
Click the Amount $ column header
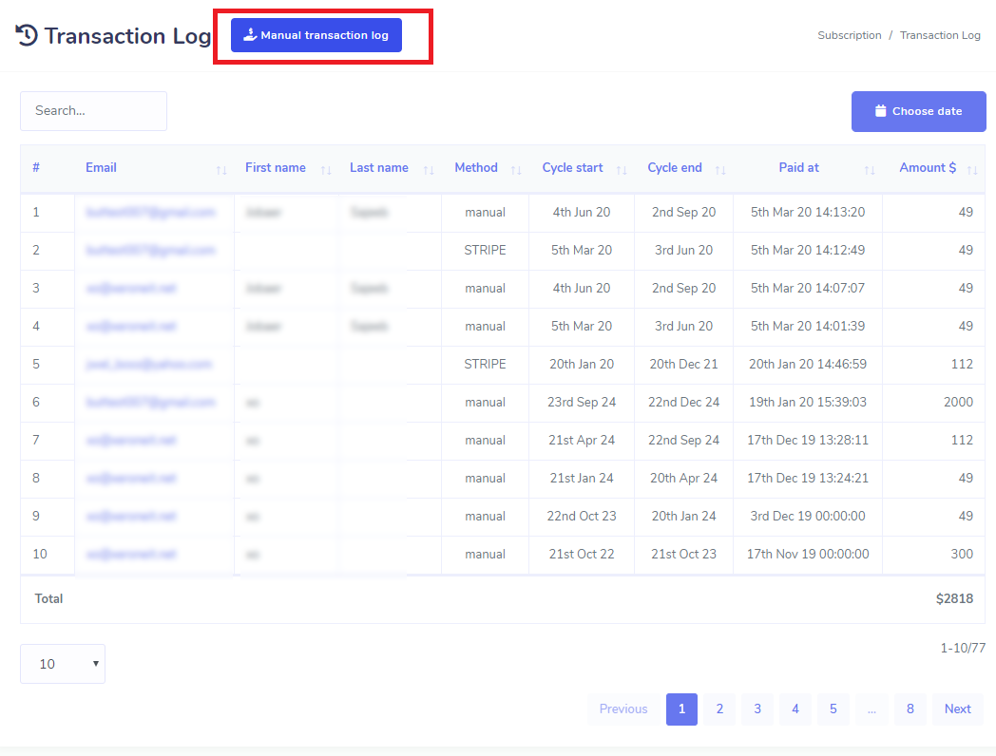[928, 167]
